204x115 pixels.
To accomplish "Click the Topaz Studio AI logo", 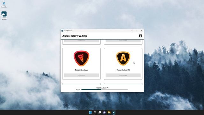I will pyautogui.click(x=82, y=58).
